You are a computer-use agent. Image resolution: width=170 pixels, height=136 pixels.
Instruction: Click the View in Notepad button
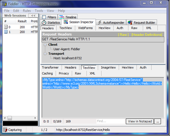pos(140,121)
